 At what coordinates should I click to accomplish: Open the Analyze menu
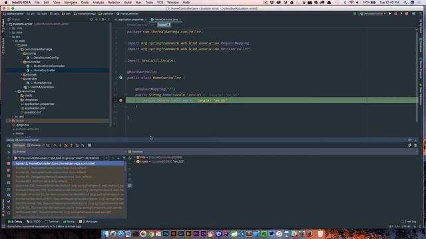[x=98, y=3]
